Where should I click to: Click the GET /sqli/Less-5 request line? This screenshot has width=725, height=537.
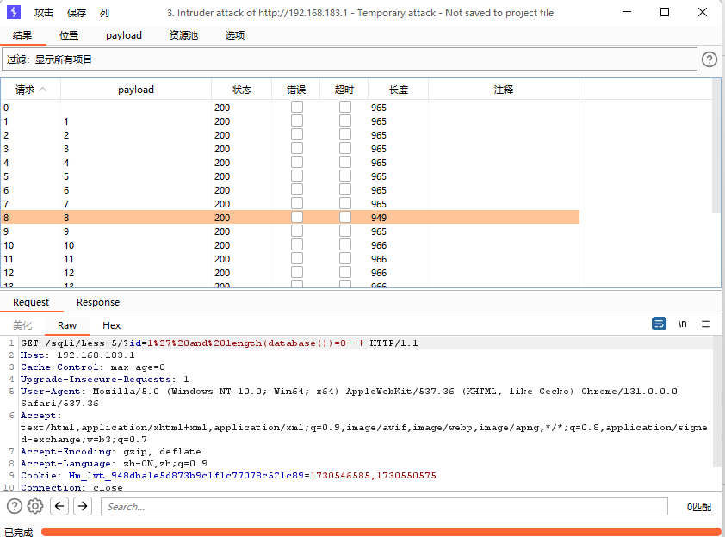click(x=220, y=343)
